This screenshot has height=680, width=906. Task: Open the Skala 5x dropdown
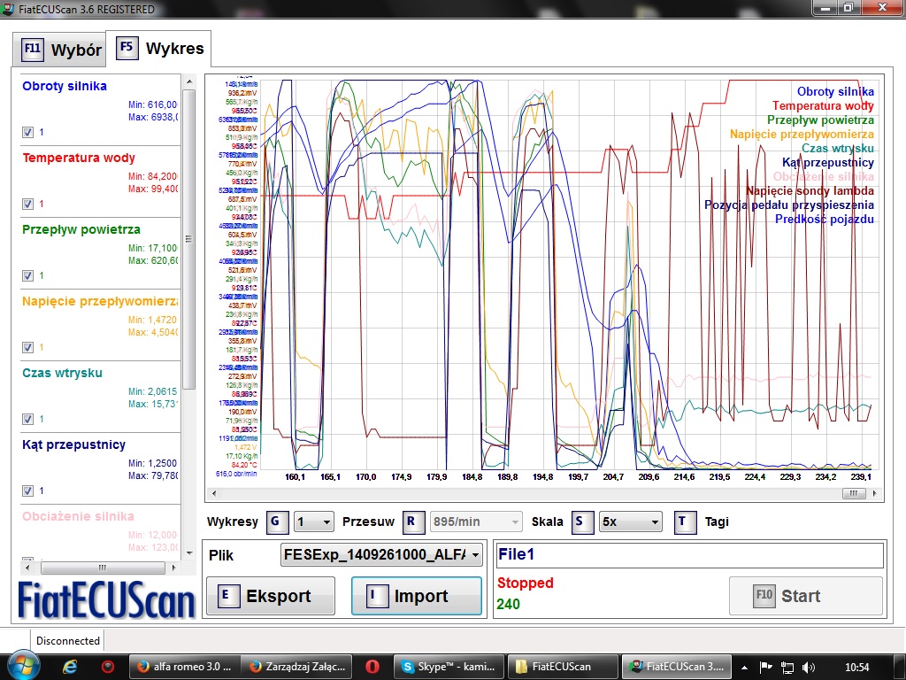630,522
